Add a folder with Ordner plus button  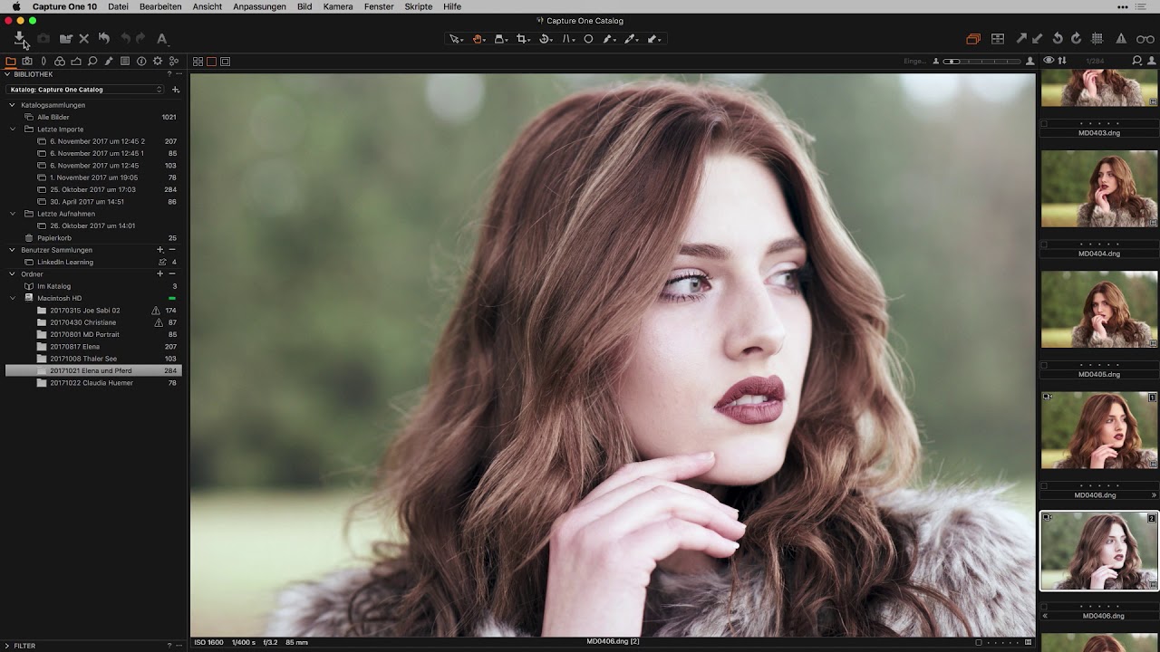point(160,274)
